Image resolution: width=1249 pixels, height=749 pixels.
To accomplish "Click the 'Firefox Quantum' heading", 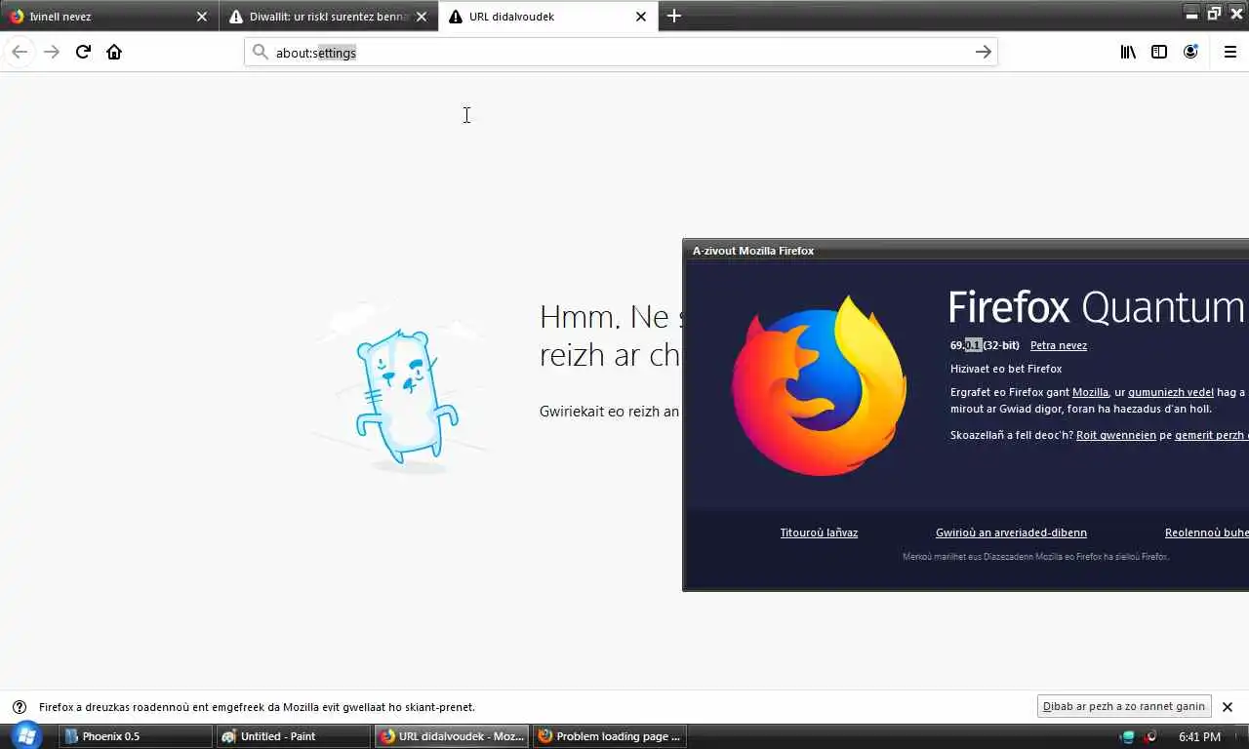I will [x=1097, y=307].
